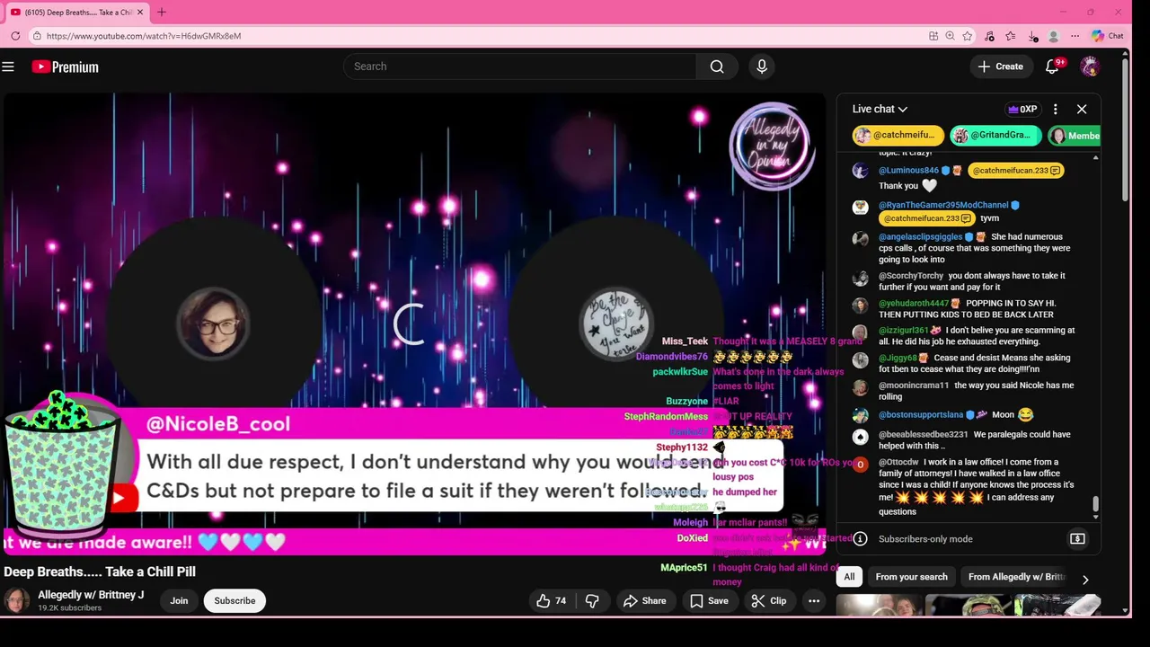1150x647 pixels.
Task: Open the Create button
Action: click(1000, 66)
